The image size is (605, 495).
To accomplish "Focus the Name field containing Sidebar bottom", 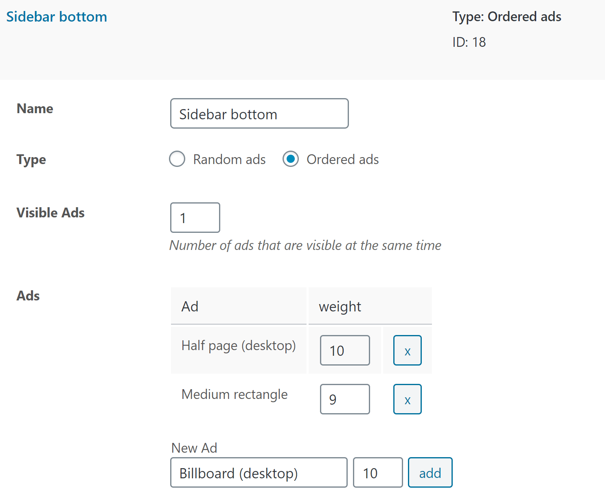I will [259, 114].
